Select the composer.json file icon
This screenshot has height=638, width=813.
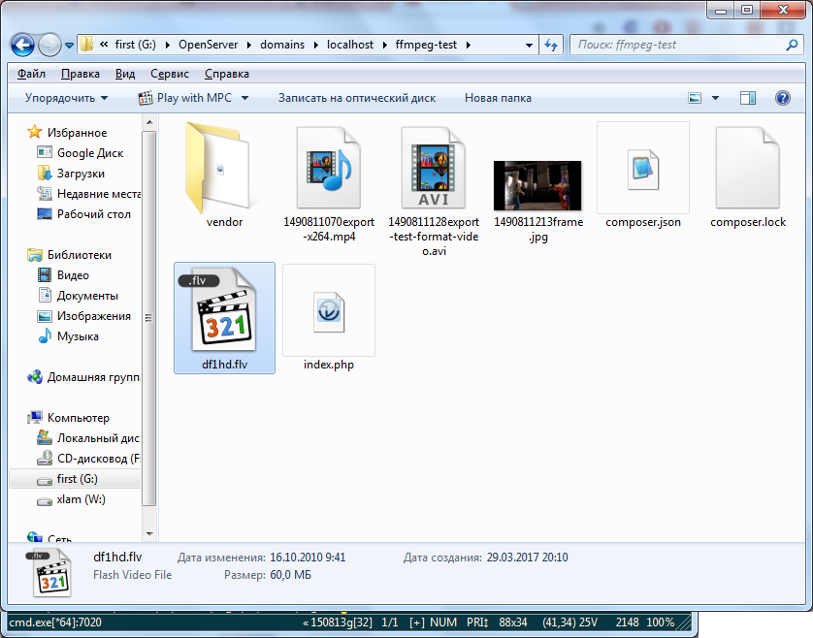[642, 168]
